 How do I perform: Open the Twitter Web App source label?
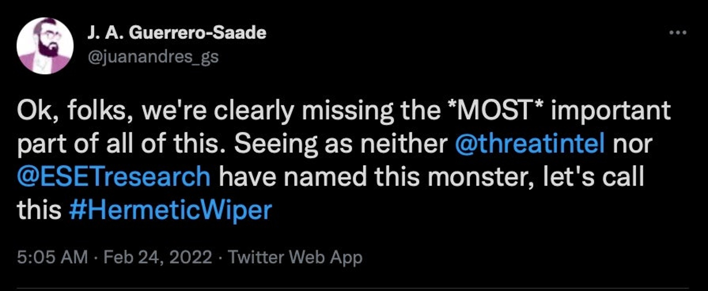pos(295,258)
